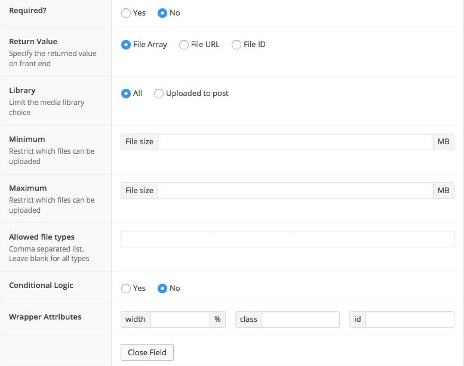
Task: Click the wrapper width input field
Action: tap(180, 320)
